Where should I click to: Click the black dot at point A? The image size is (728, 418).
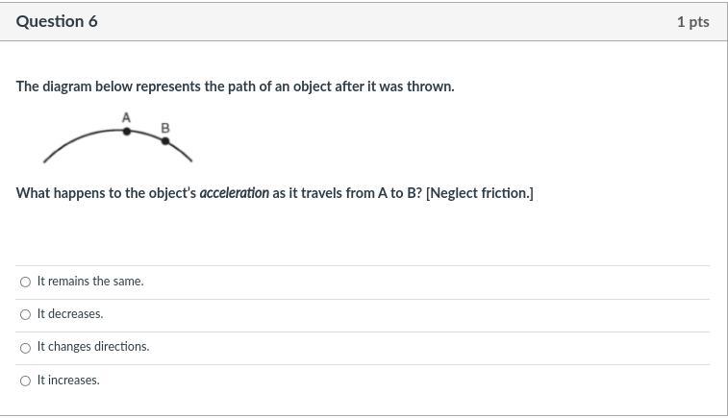click(x=127, y=132)
